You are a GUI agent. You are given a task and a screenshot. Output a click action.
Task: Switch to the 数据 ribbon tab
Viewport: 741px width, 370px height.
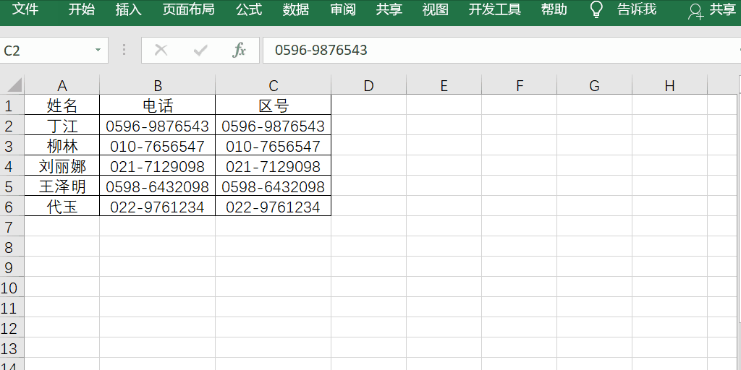coord(296,9)
